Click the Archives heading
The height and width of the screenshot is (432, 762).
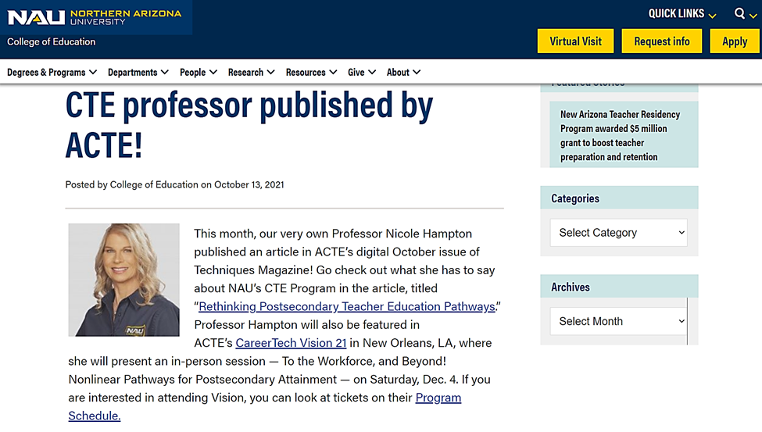point(570,287)
